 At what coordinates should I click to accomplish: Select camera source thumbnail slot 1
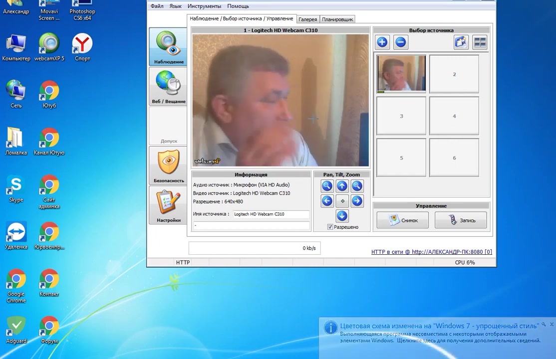(401, 74)
